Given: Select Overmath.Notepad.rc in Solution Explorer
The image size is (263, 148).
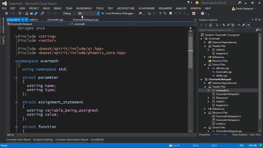Looking at the screenshot, I should pyautogui.click(x=228, y=120).
